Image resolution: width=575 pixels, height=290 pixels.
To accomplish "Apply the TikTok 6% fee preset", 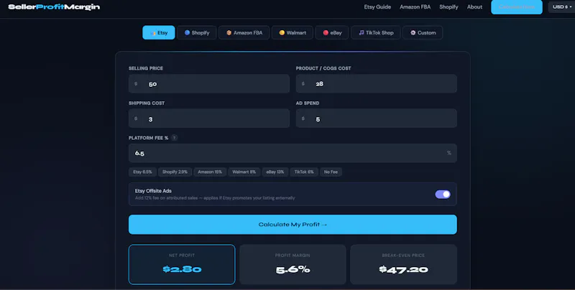I will point(304,172).
